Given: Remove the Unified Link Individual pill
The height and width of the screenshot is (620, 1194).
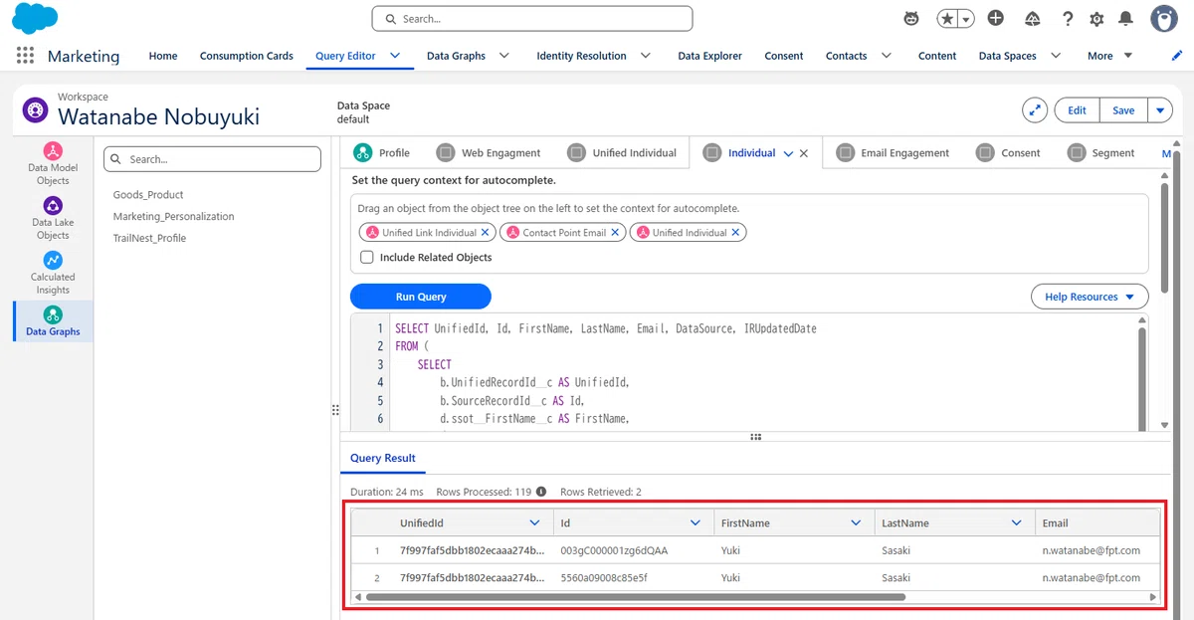Looking at the screenshot, I should (486, 232).
